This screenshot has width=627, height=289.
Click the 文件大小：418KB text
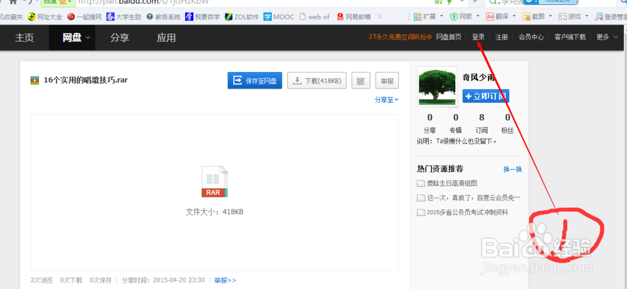pos(214,212)
